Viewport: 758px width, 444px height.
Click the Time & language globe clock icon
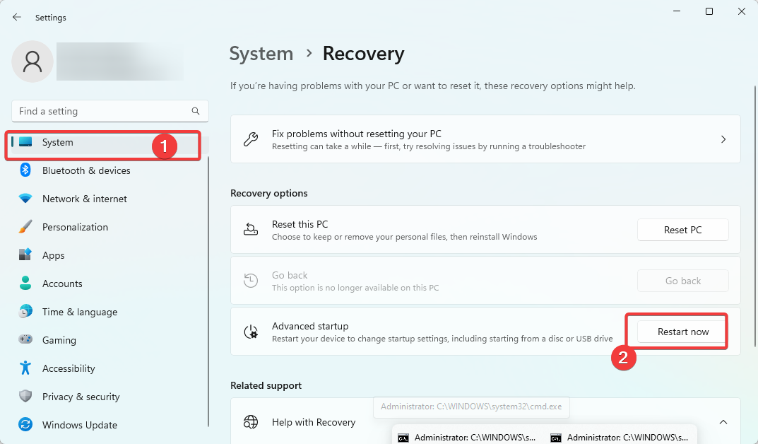pyautogui.click(x=25, y=312)
